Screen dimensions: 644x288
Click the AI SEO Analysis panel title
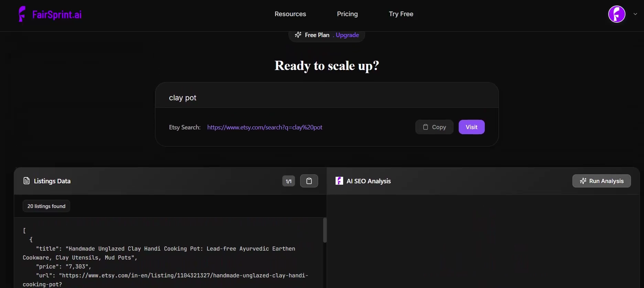[x=369, y=181]
